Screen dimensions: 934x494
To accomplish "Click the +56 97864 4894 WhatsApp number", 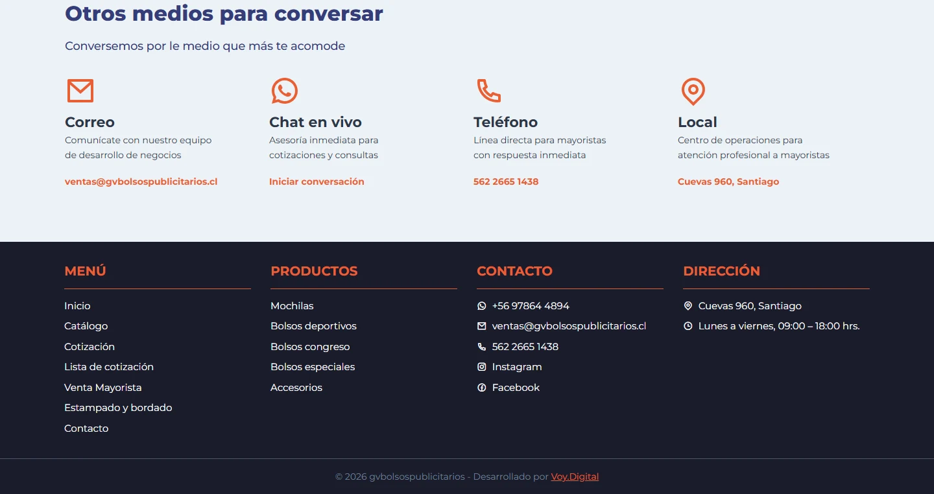I will pos(531,306).
